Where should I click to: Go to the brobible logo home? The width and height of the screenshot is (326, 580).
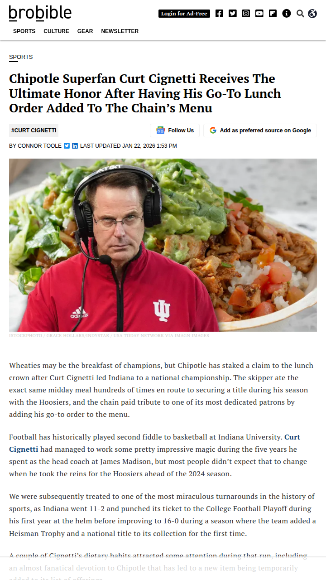[40, 13]
